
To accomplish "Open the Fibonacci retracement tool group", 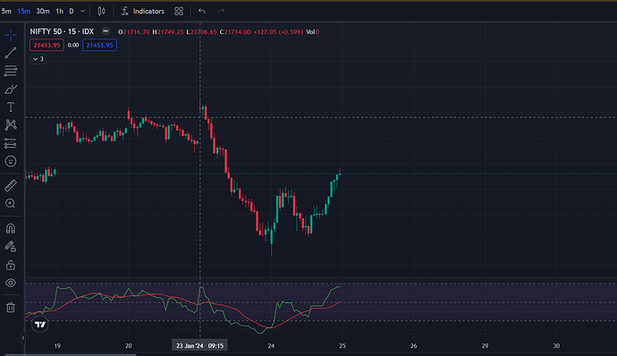I will (x=11, y=71).
